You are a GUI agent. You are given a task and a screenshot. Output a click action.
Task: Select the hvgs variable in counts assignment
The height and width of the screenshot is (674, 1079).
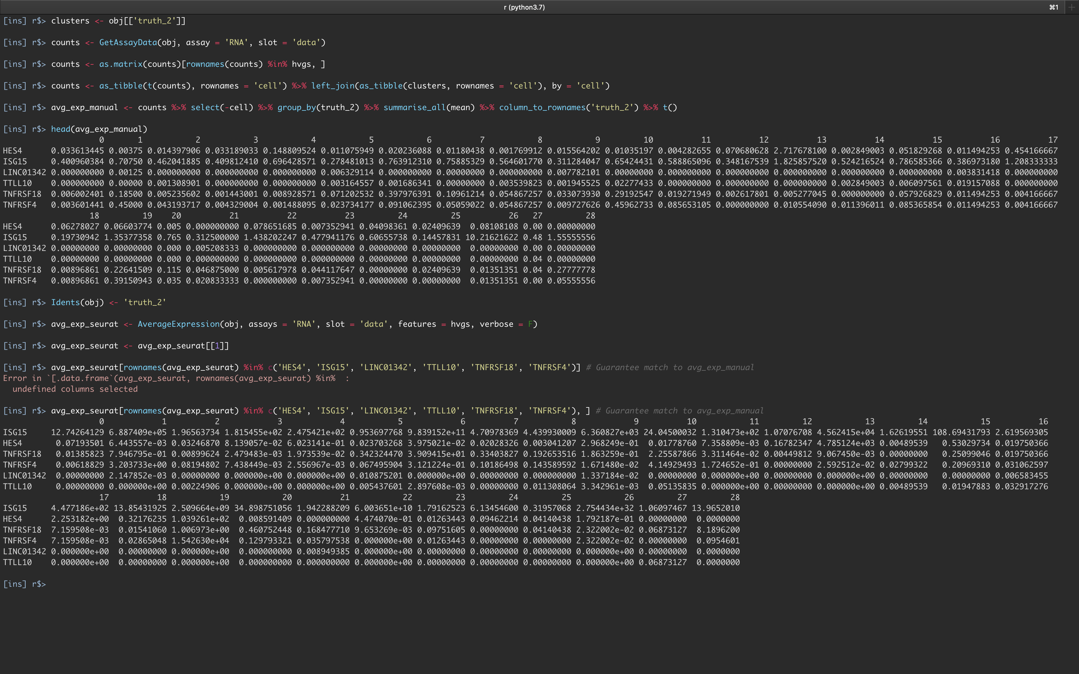pos(302,64)
